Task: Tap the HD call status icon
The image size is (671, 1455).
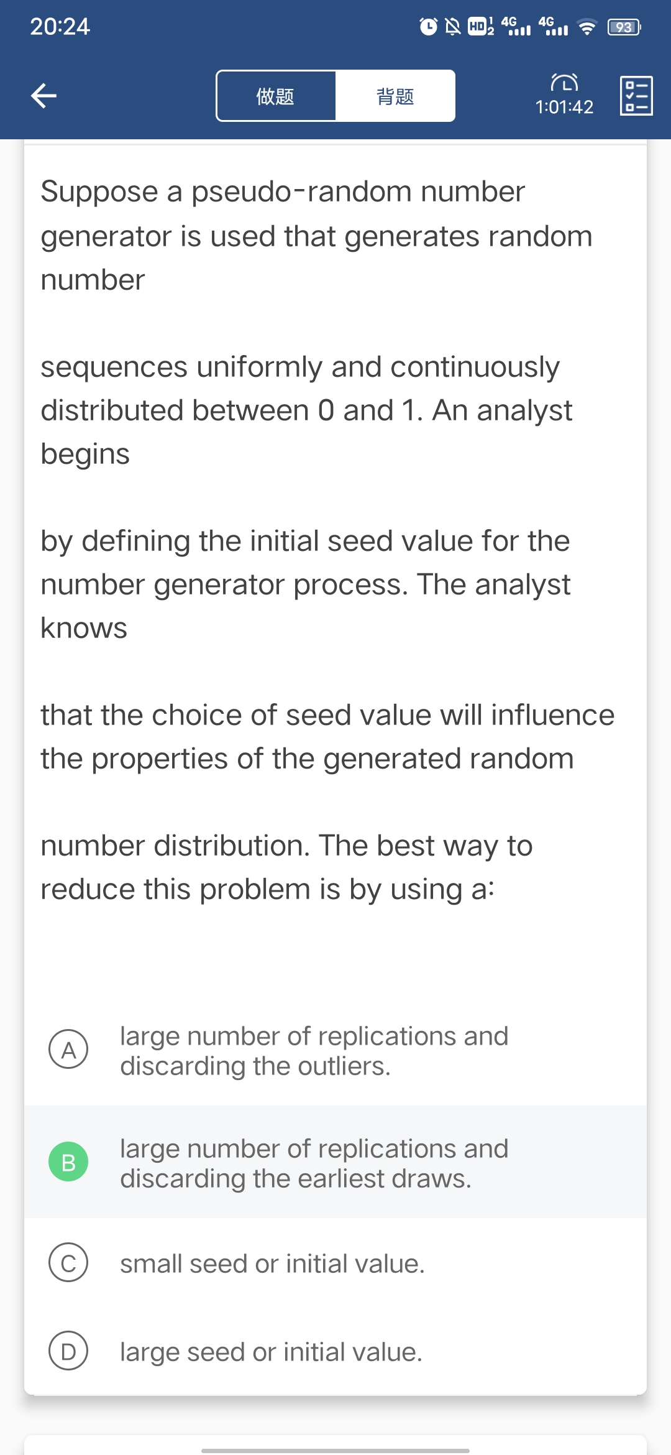Action: (480, 27)
